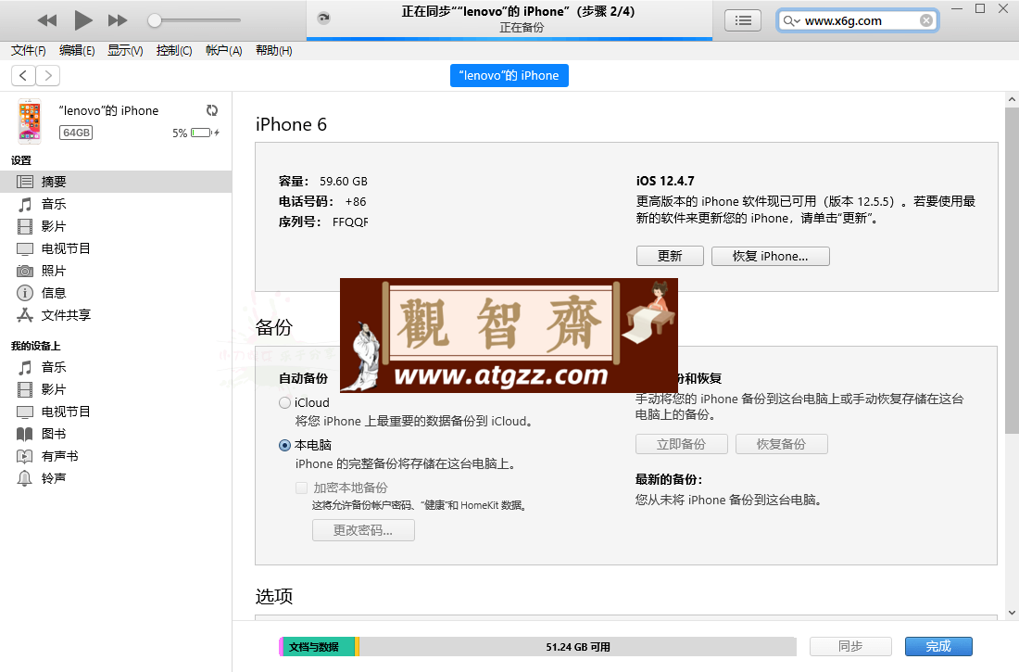Select 有声书 audiobooks icon in sidebar
The height and width of the screenshot is (672, 1019).
coord(25,456)
